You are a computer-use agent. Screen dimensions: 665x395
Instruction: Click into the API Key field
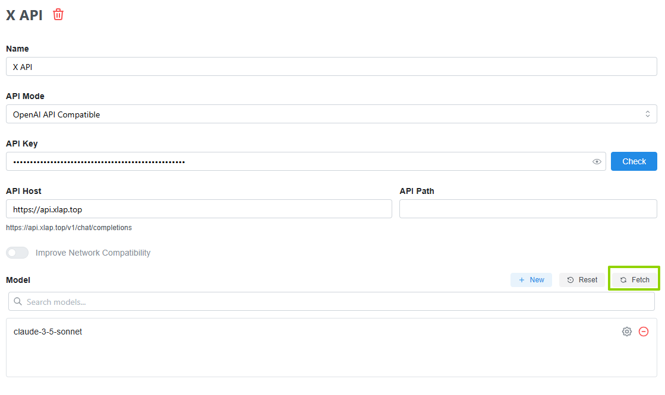click(306, 162)
